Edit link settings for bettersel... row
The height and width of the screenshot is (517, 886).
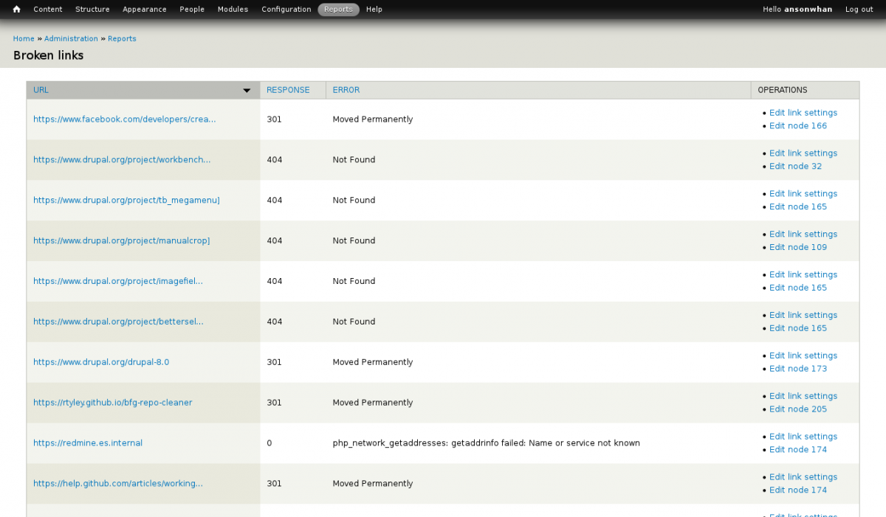[803, 316]
